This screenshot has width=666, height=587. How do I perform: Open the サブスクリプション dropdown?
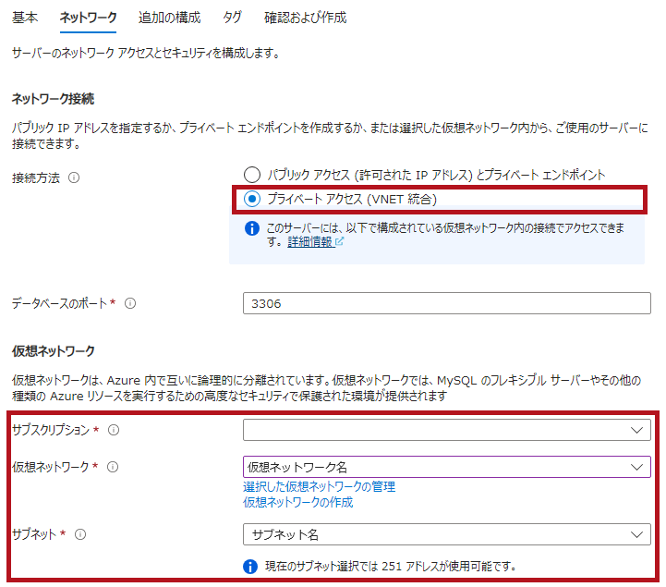pyautogui.click(x=447, y=430)
